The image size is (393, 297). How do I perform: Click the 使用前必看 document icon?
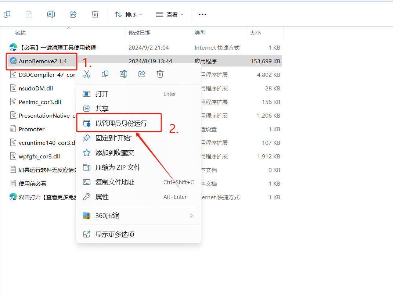(x=13, y=183)
